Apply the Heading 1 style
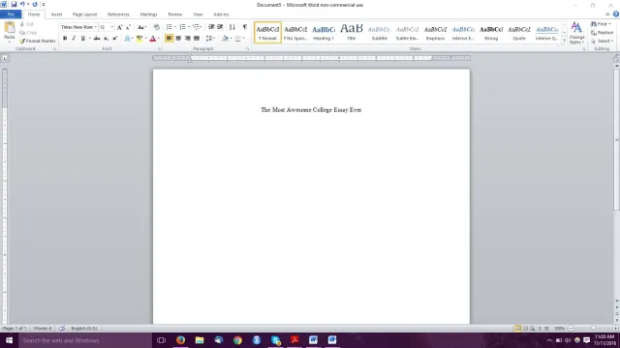This screenshot has width=620, height=348. pyautogui.click(x=324, y=32)
